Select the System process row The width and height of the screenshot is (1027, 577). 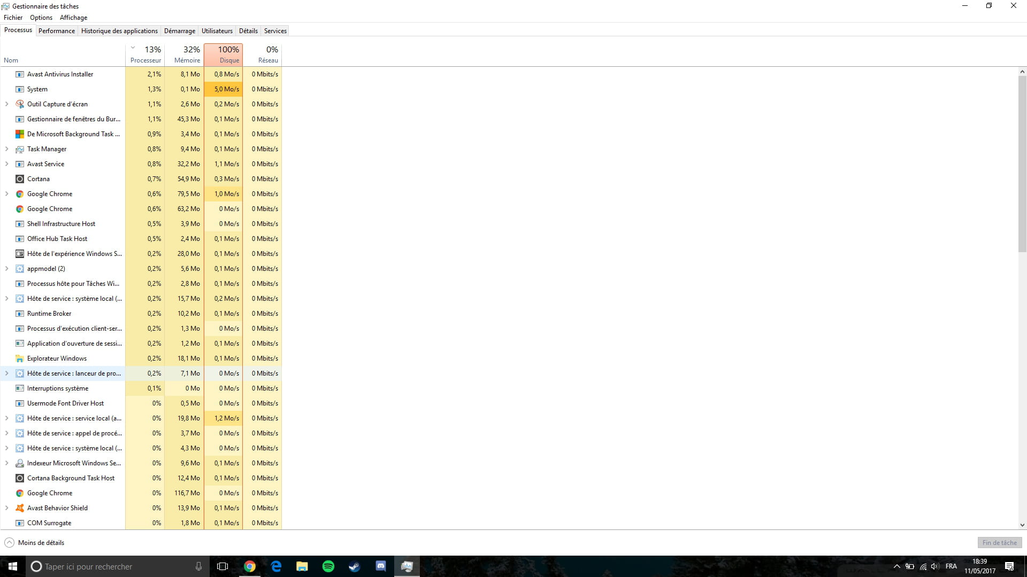tap(141, 89)
